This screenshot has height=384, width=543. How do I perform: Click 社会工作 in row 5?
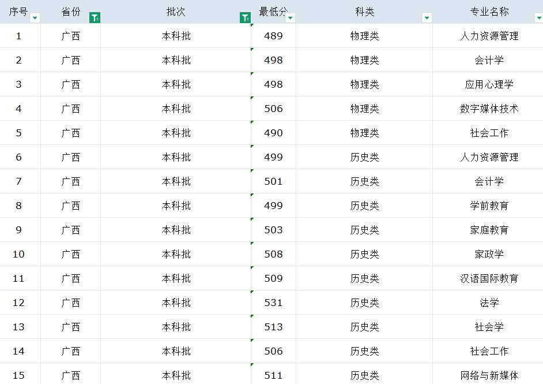click(489, 133)
